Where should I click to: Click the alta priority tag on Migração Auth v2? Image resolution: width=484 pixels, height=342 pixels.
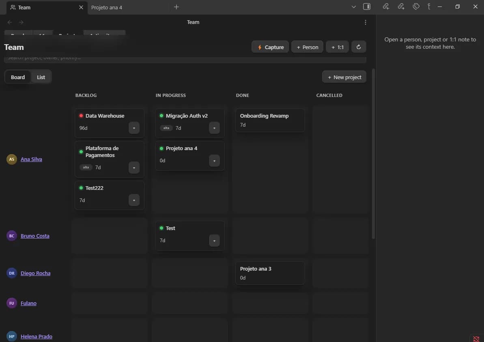pos(166,128)
